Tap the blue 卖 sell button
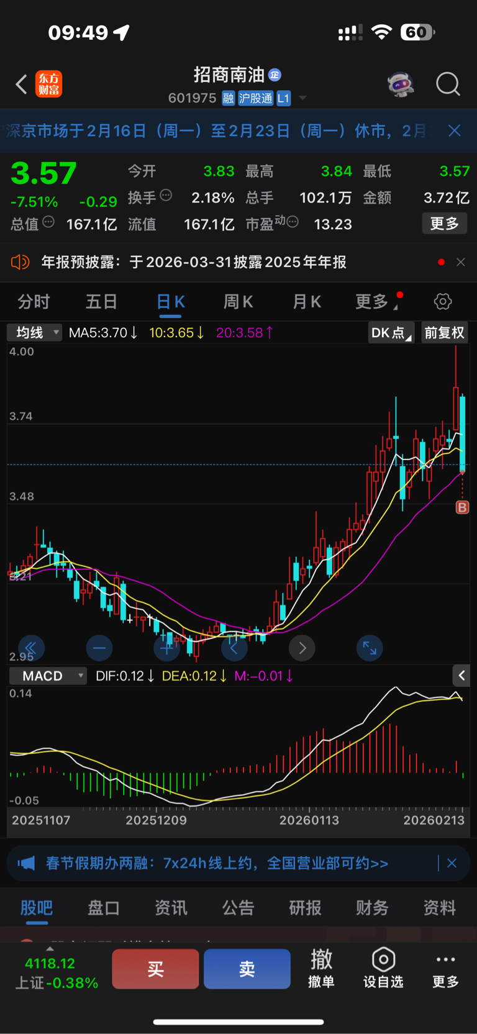477x1034 pixels. (x=247, y=969)
